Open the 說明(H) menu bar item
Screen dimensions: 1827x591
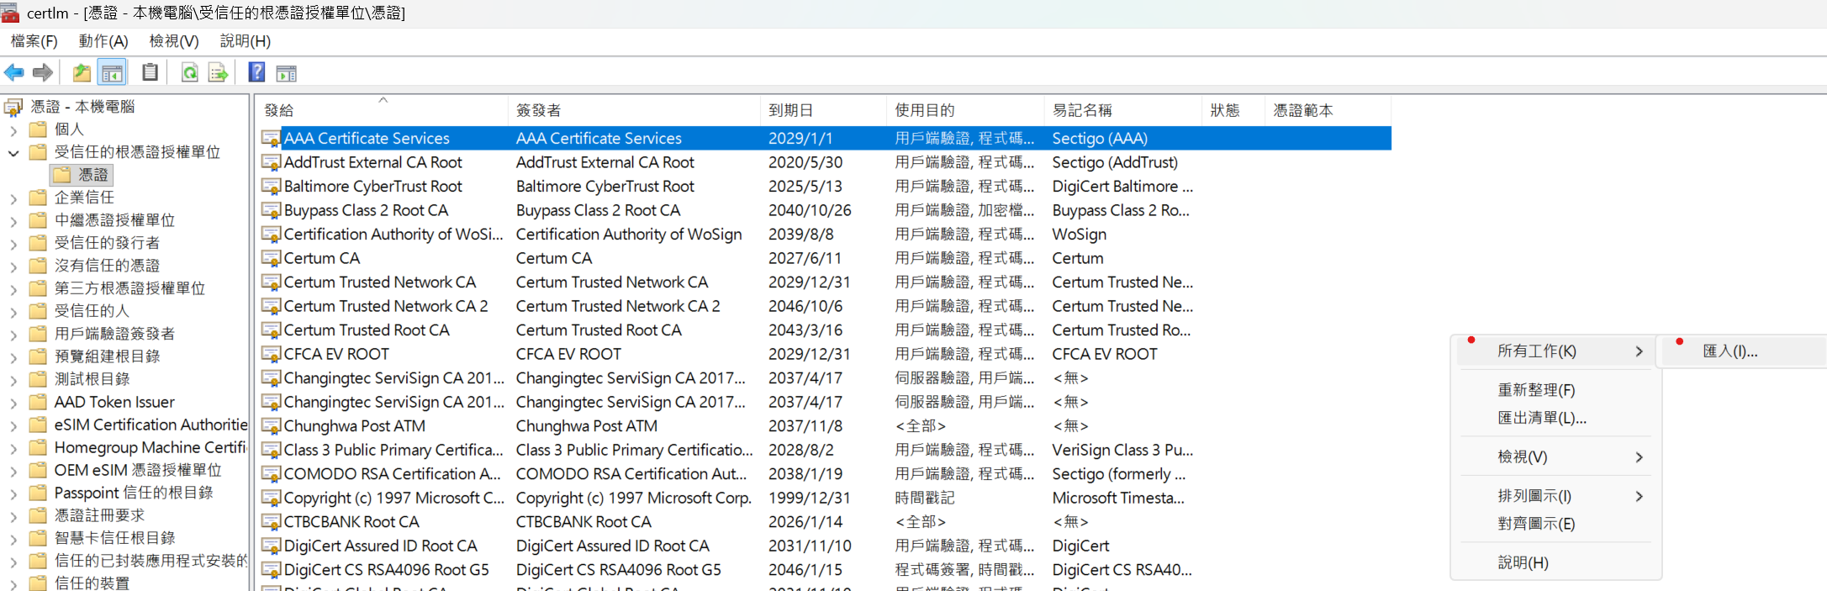coord(246,41)
